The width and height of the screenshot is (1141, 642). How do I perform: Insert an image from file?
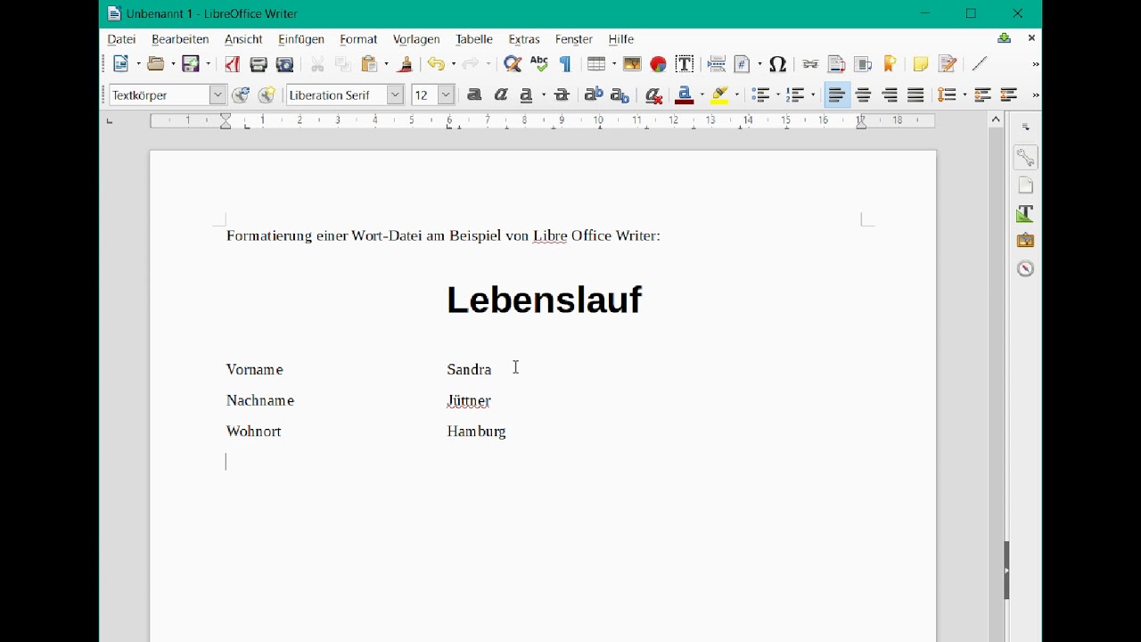632,64
